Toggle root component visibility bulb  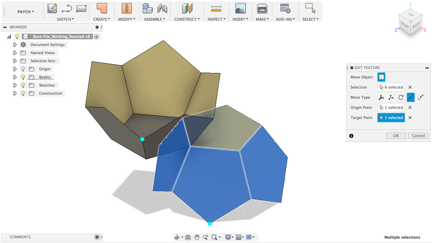click(x=17, y=37)
